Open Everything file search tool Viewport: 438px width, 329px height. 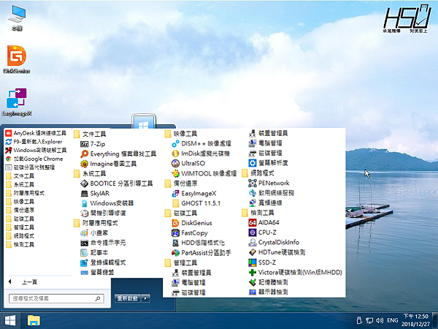click(x=118, y=154)
